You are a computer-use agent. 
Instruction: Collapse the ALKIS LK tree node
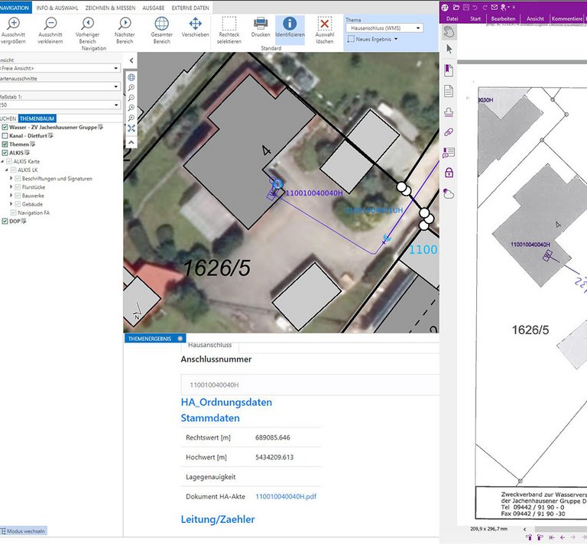7,170
